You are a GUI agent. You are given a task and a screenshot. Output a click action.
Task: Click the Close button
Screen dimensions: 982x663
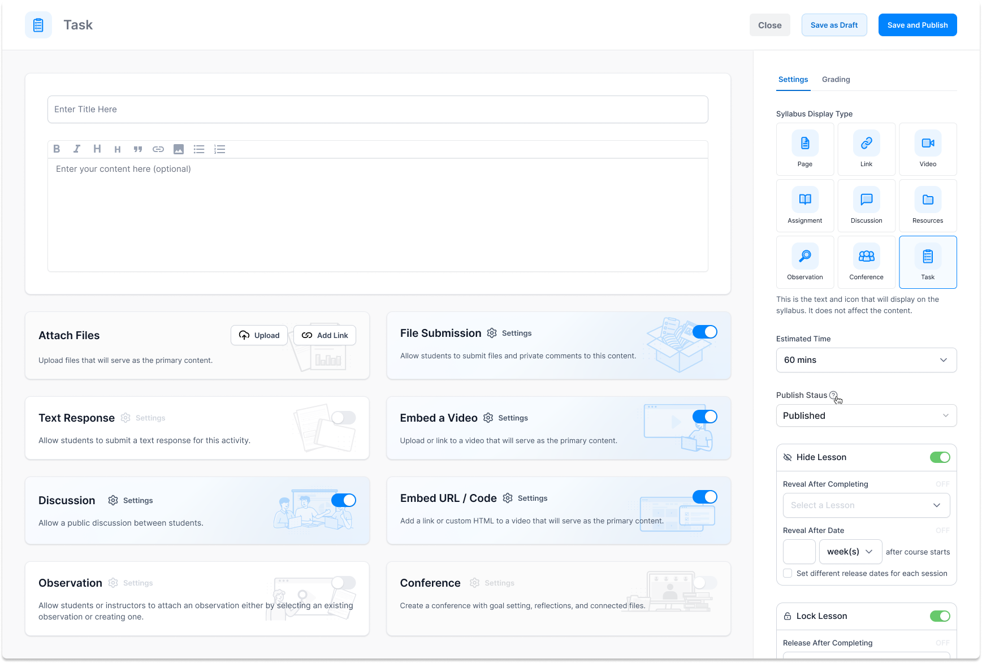click(x=769, y=25)
